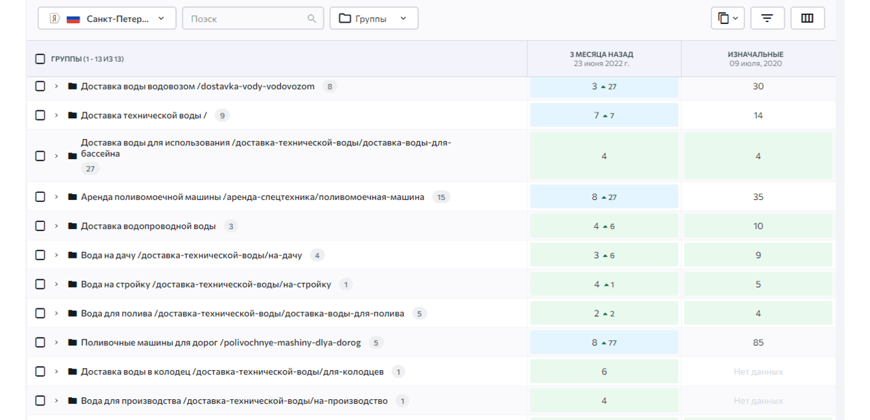
Task: Toggle the select-all Группы header checkbox
Action: [x=40, y=59]
